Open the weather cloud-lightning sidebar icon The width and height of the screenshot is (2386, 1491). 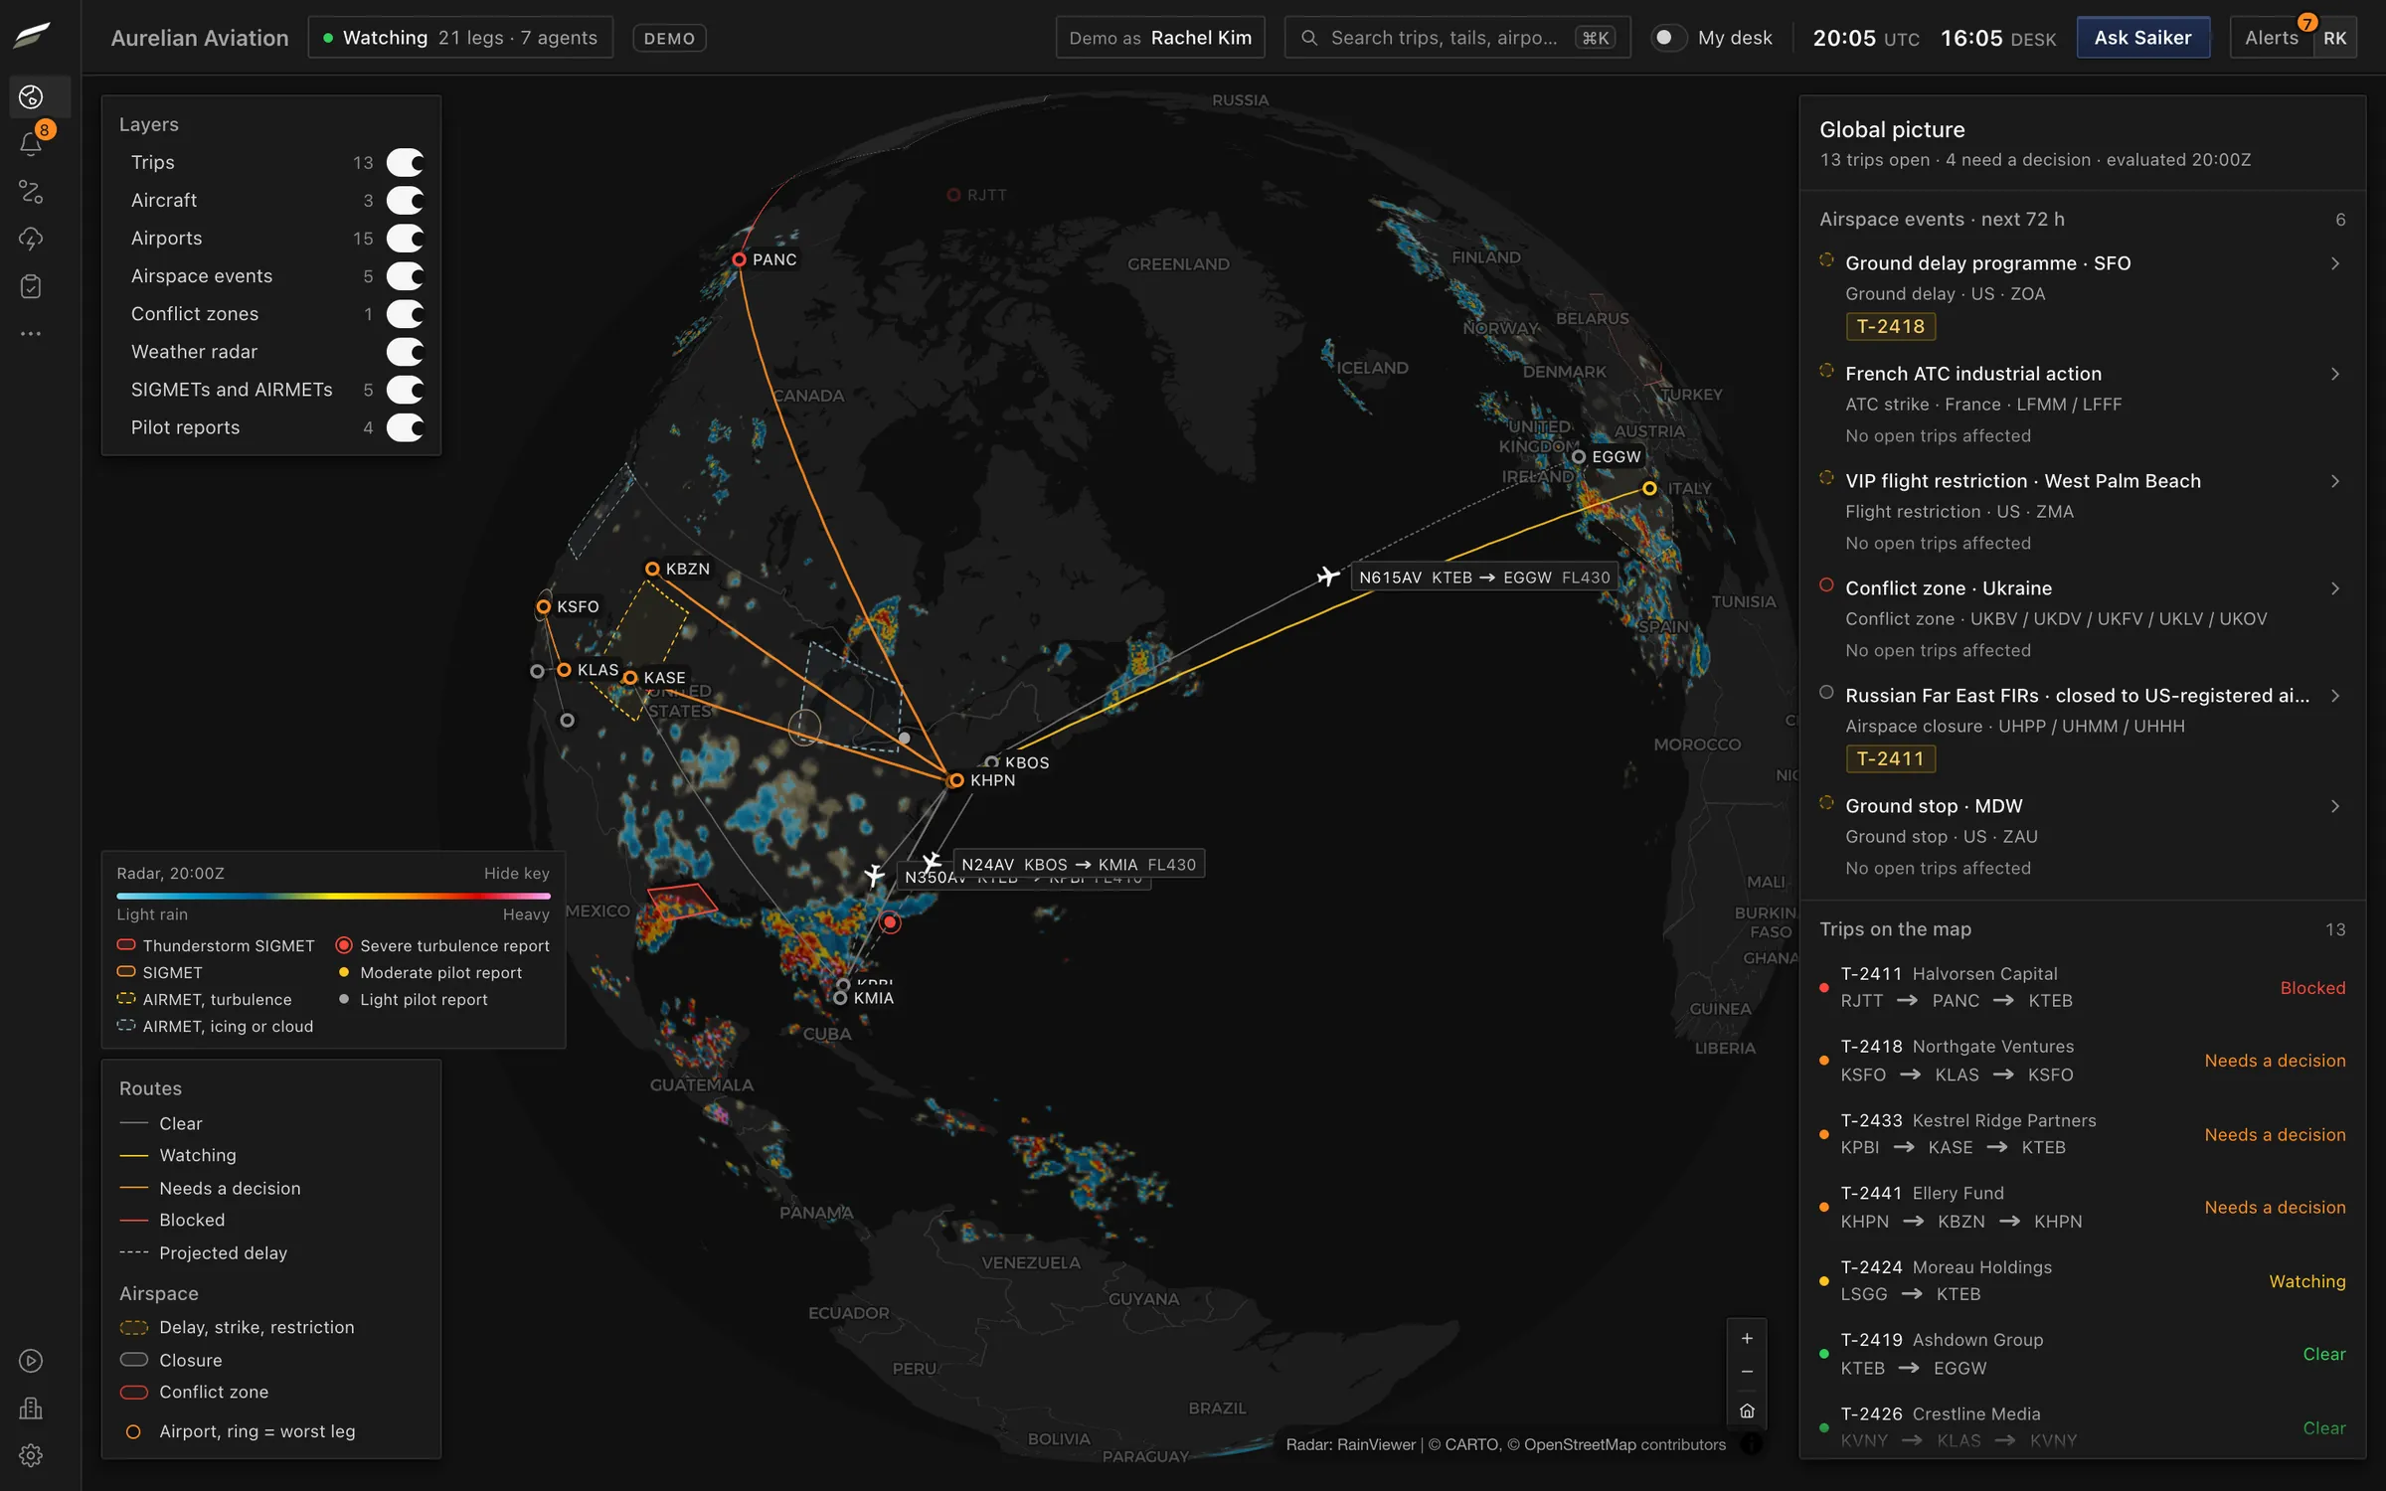31,240
